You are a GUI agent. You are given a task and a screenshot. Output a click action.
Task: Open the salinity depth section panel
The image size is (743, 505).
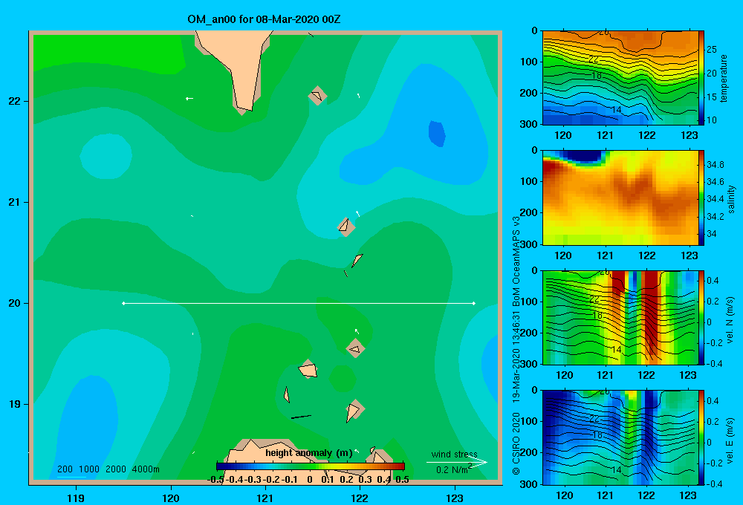(x=620, y=198)
